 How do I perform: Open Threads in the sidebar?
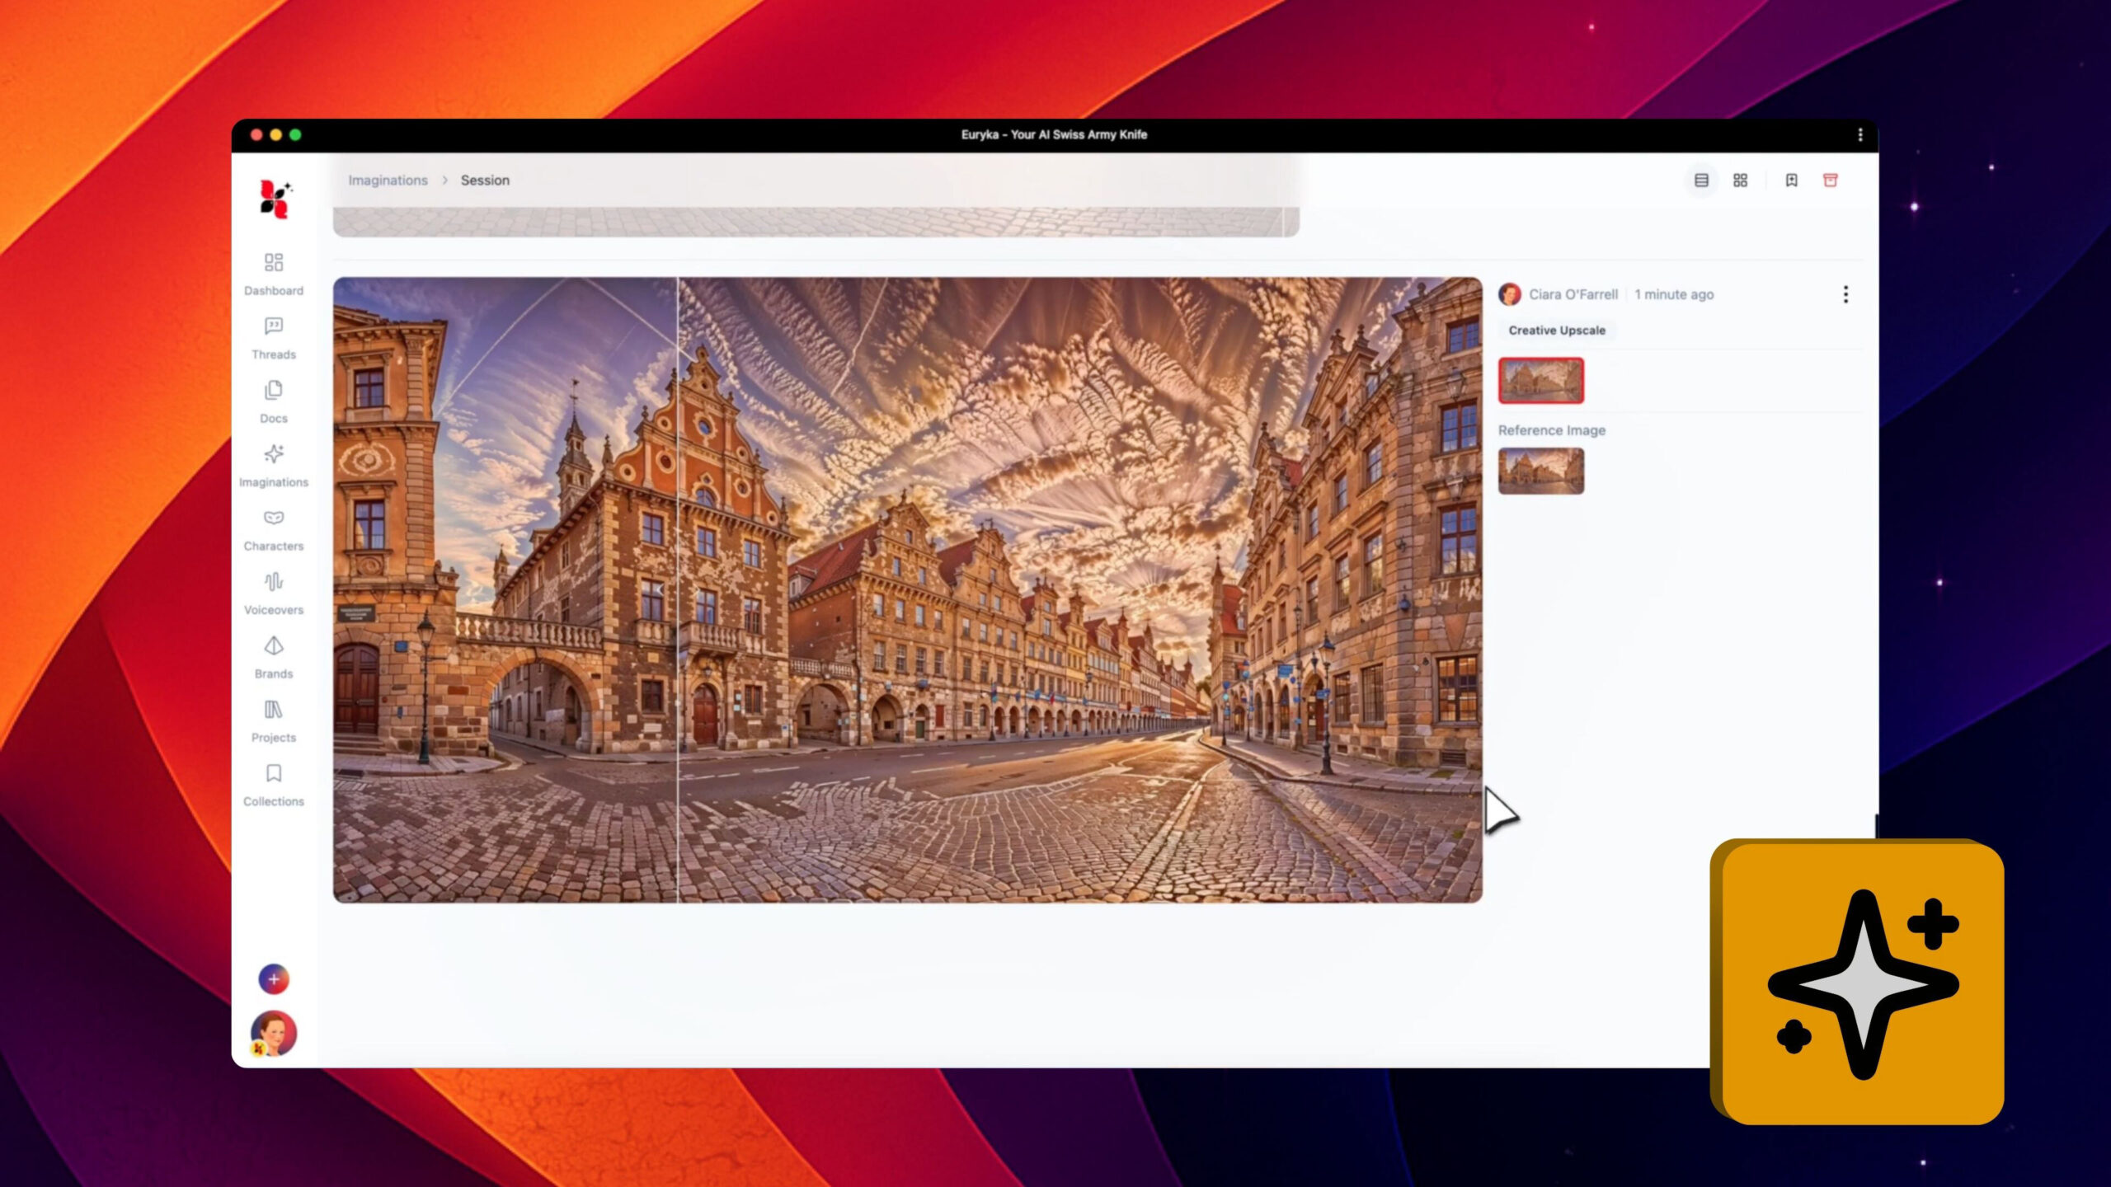pyautogui.click(x=273, y=327)
